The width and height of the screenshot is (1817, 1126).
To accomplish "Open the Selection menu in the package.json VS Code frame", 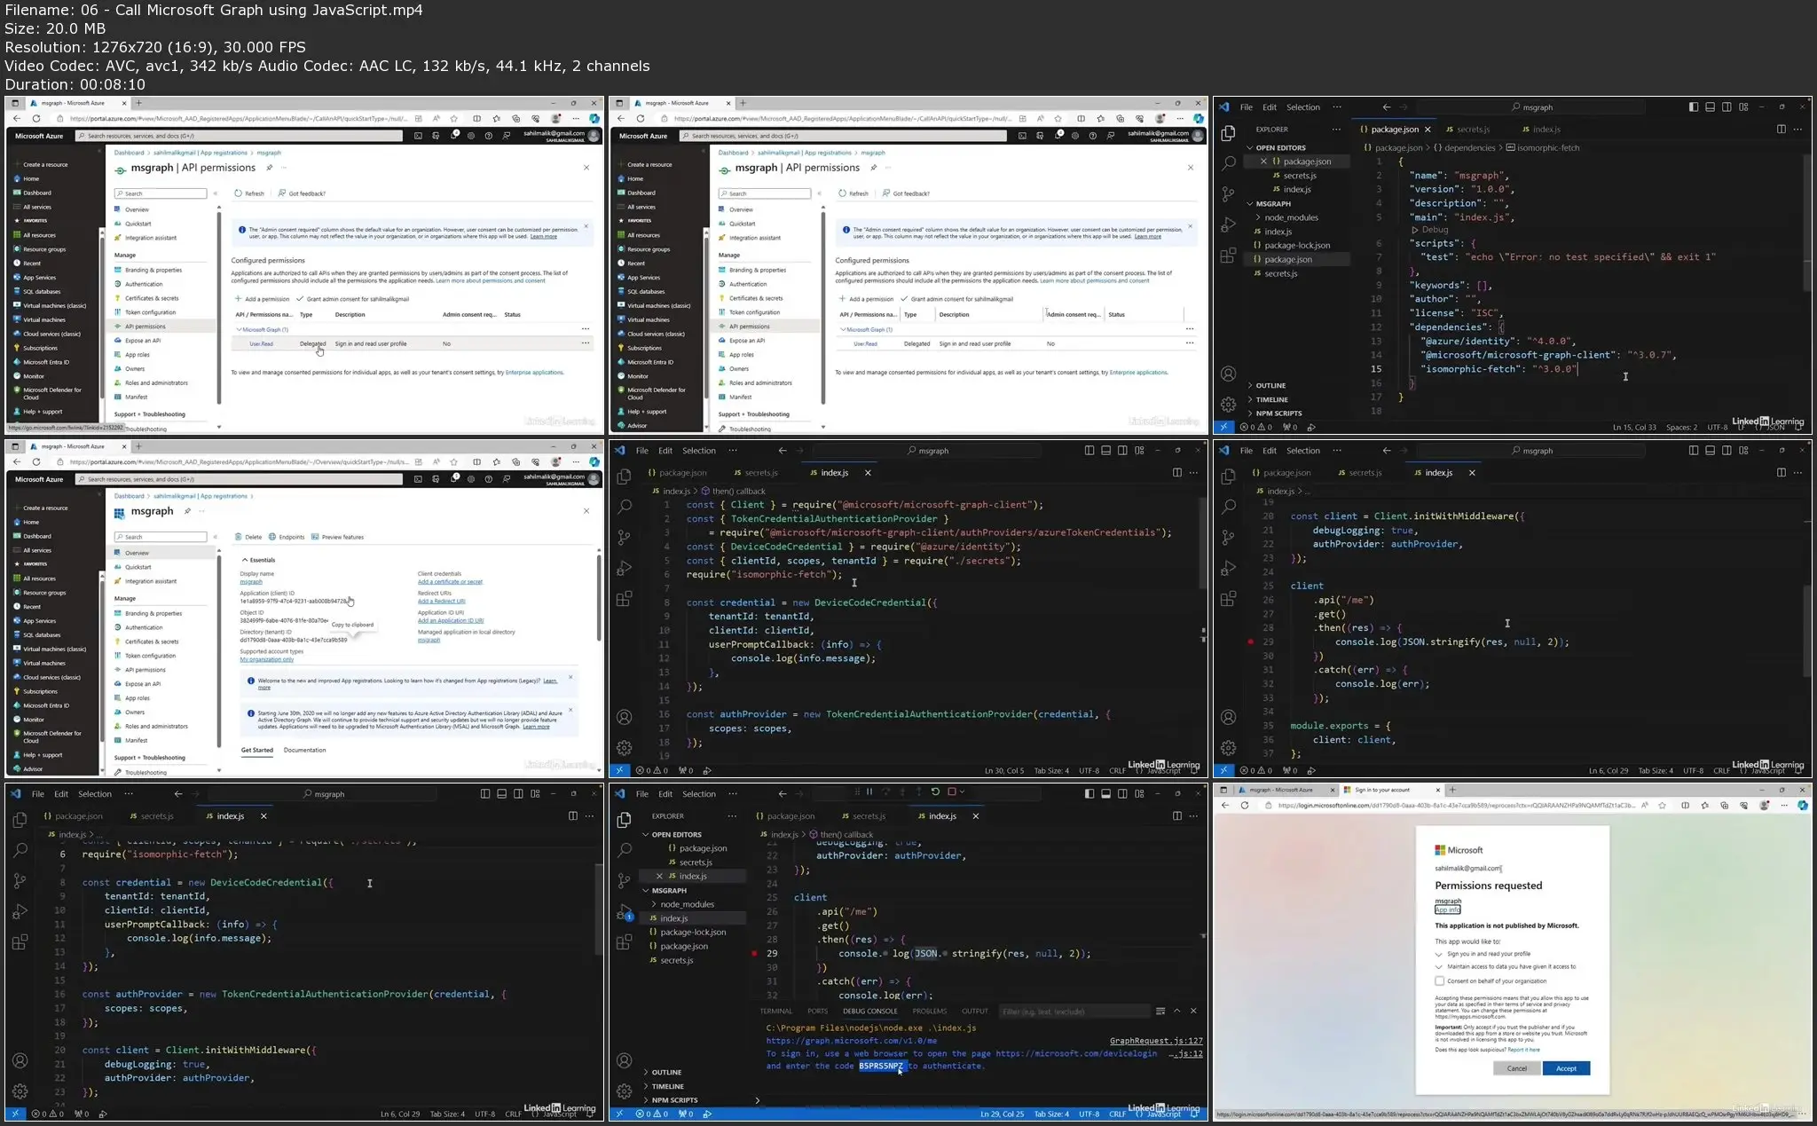I will click(1303, 107).
